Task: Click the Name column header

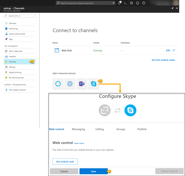Action: pyautogui.click(x=55, y=43)
